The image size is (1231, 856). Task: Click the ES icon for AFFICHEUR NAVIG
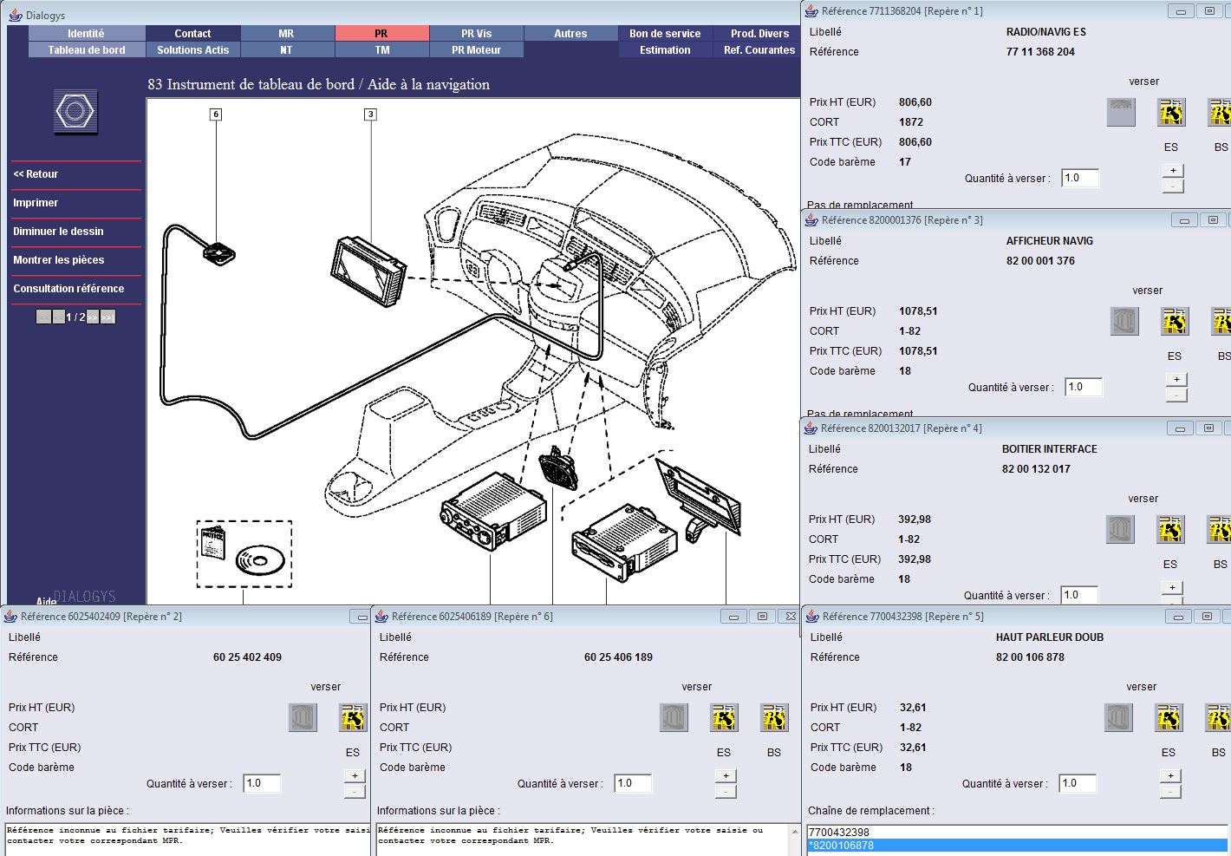tap(1174, 322)
